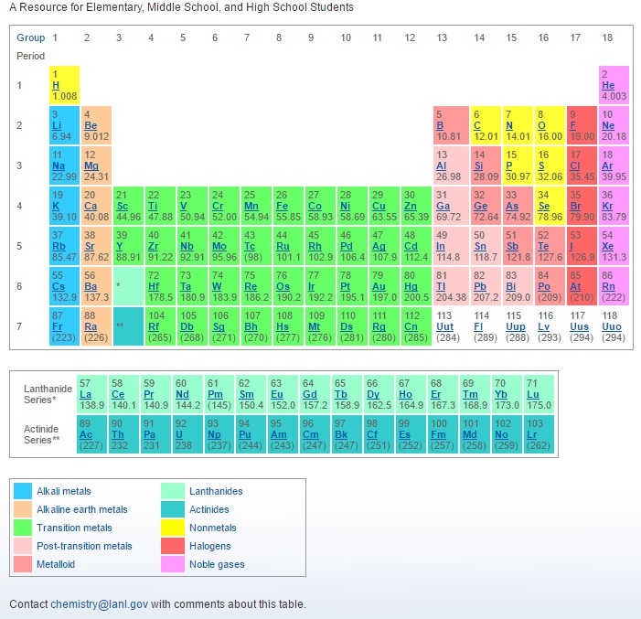The height and width of the screenshot is (619, 641).
Task: Open the Flerovium (Fl) link
Action: [478, 326]
